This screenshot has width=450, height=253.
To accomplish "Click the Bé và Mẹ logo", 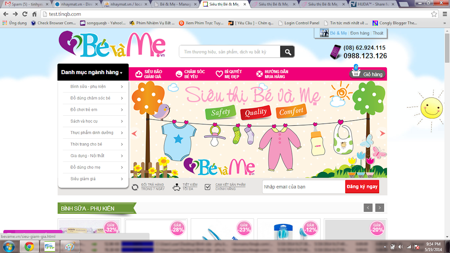I will 112,44.
